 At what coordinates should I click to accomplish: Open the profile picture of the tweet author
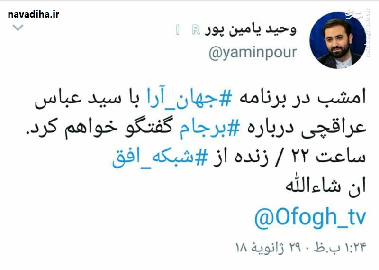pos(338,40)
